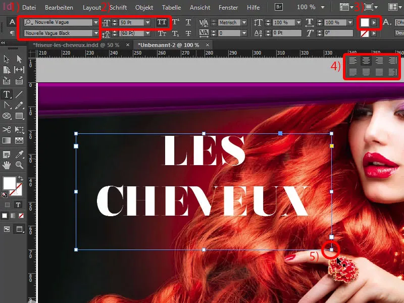Screen dimensions: 404x303
Task: Toggle Superscript formatting
Action: (x=175, y=22)
